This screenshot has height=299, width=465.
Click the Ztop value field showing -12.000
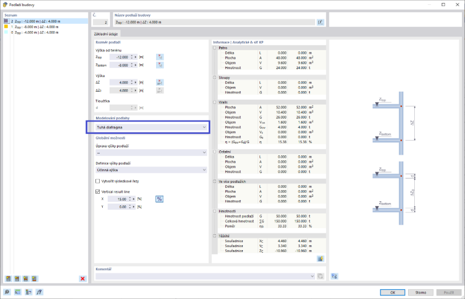point(119,57)
